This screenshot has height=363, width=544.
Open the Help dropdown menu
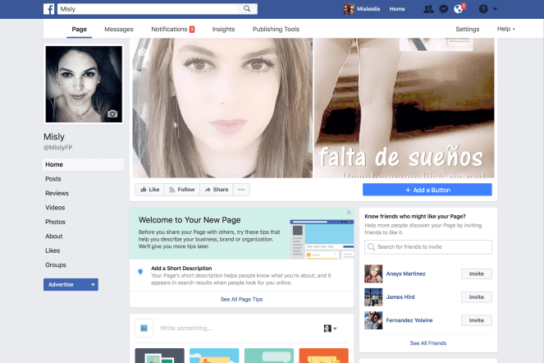pos(505,29)
